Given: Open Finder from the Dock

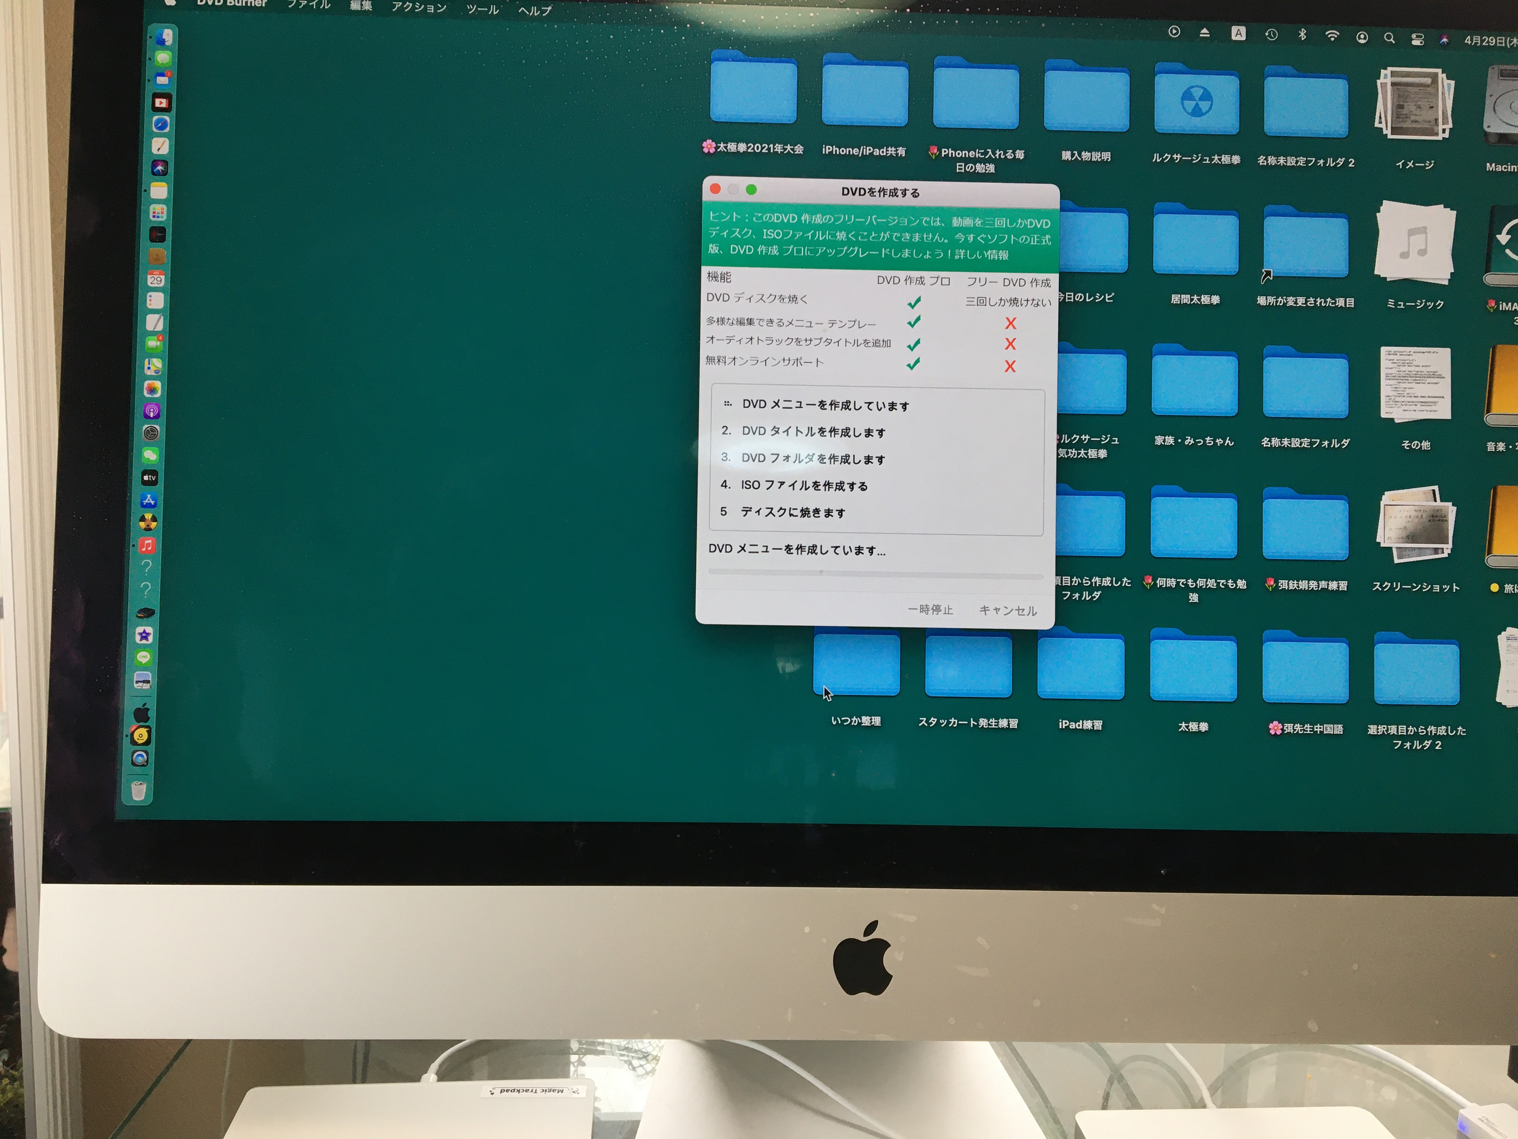Looking at the screenshot, I should [165, 37].
